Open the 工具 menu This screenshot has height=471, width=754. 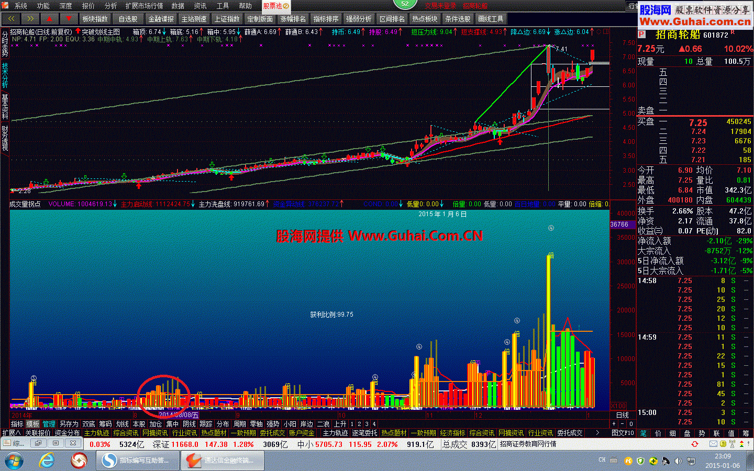point(223,6)
